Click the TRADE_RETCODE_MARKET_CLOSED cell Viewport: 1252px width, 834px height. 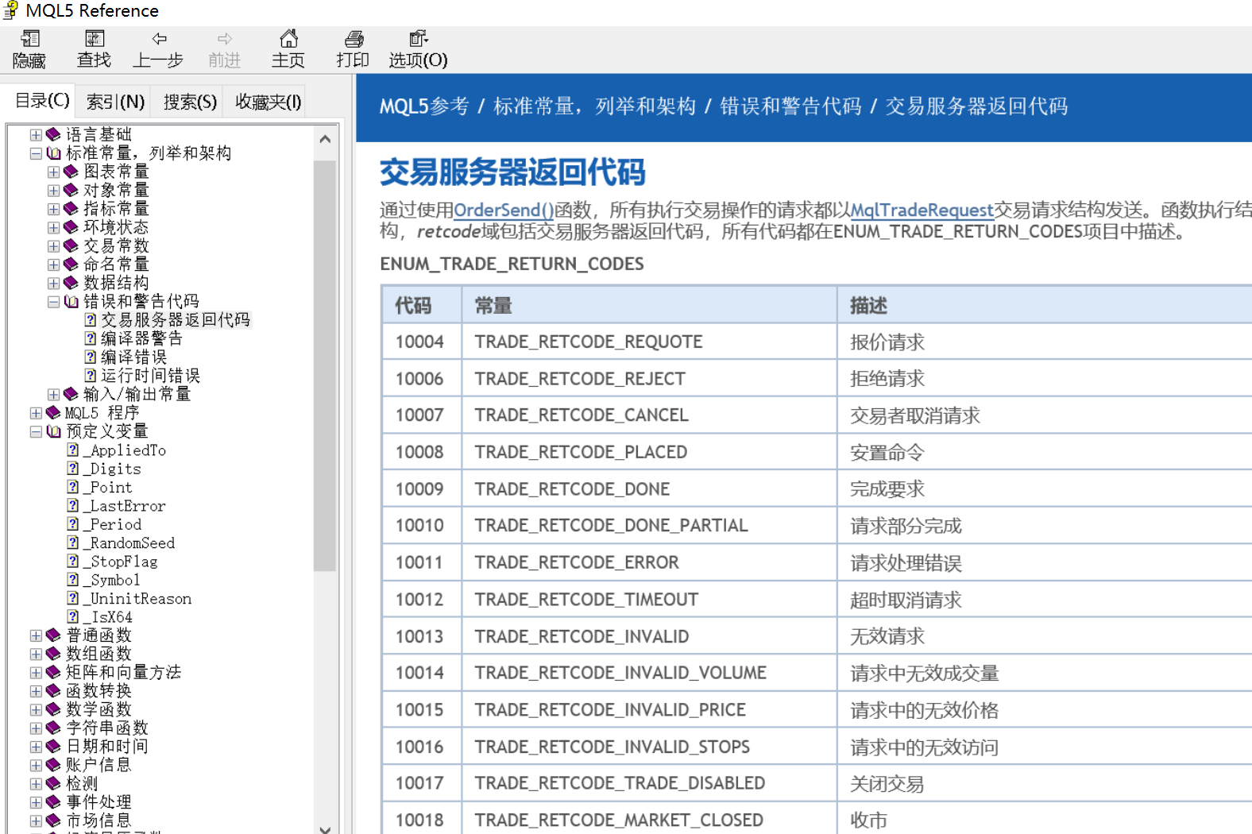(x=649, y=820)
